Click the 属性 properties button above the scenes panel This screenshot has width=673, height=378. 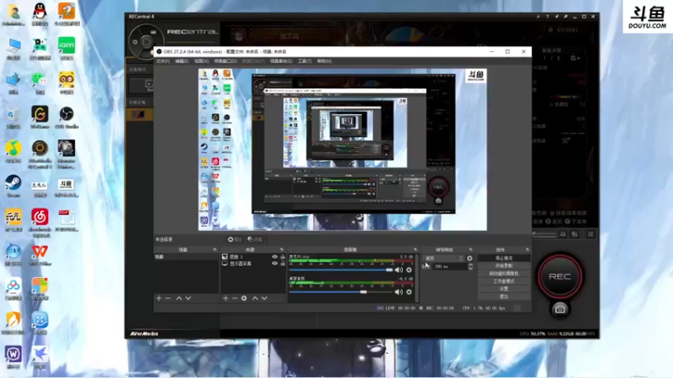[x=235, y=239]
